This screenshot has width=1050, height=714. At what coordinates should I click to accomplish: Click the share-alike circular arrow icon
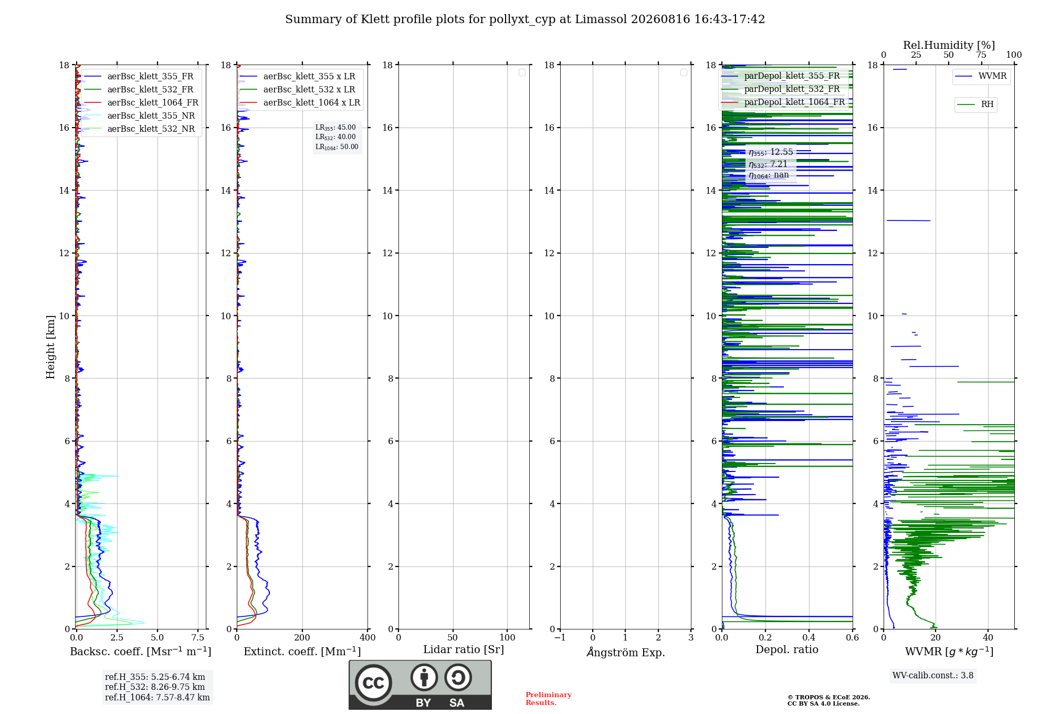[x=458, y=677]
